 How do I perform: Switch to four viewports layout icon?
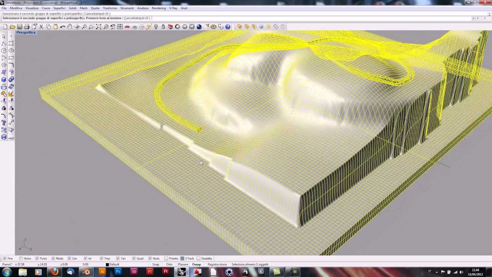point(120,27)
